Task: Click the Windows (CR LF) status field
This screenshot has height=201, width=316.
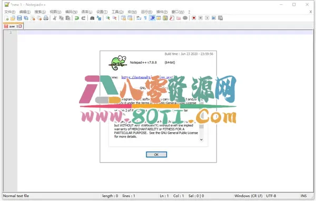Action: coord(248,196)
